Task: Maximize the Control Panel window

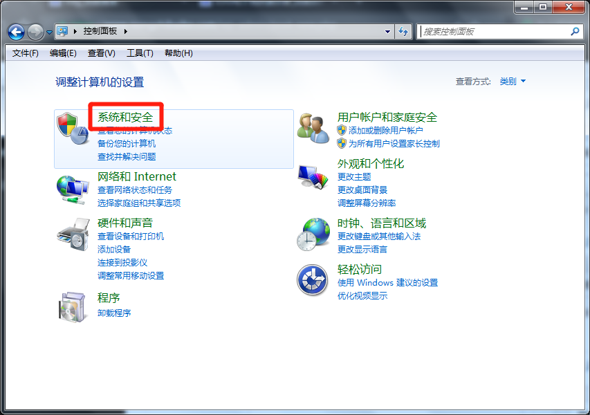Action: [542, 7]
